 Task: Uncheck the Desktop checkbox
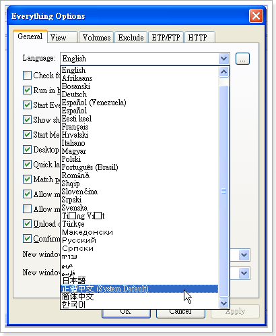27,149
